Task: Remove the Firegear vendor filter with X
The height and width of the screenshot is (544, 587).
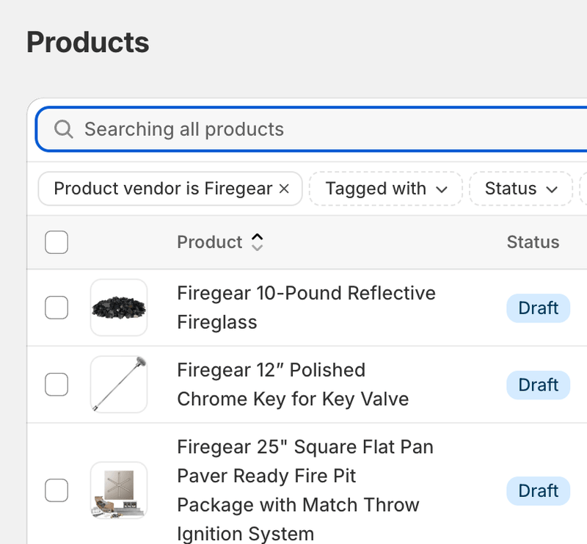Action: (285, 189)
